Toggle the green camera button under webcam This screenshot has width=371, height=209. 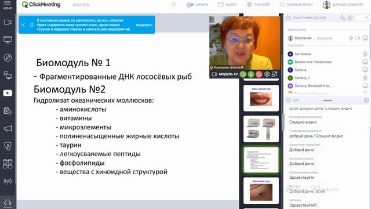point(243,74)
